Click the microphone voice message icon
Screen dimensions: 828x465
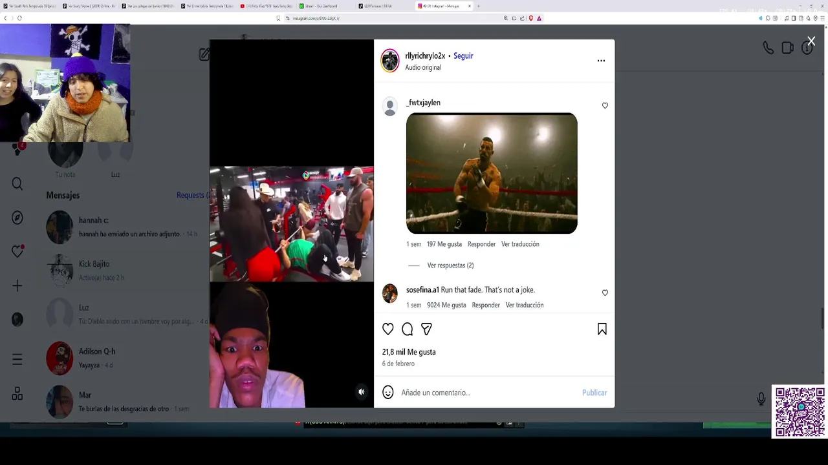761,398
